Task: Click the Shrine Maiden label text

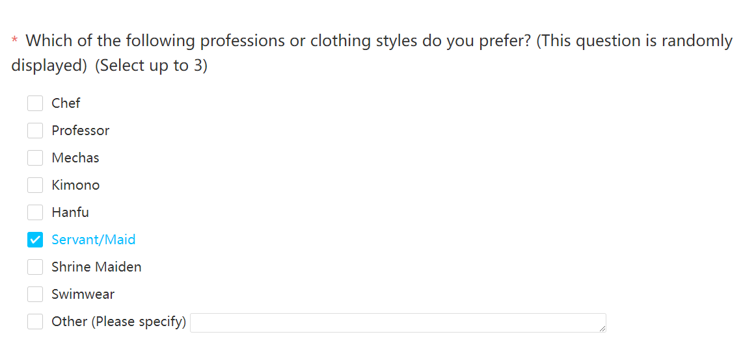Action: (x=96, y=267)
